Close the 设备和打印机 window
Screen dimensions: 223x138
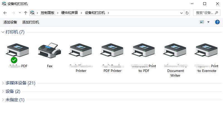pos(217,4)
